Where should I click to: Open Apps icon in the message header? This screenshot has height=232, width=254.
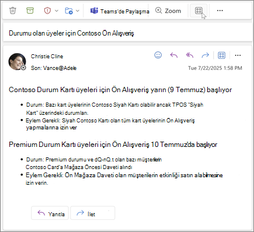tap(221, 55)
